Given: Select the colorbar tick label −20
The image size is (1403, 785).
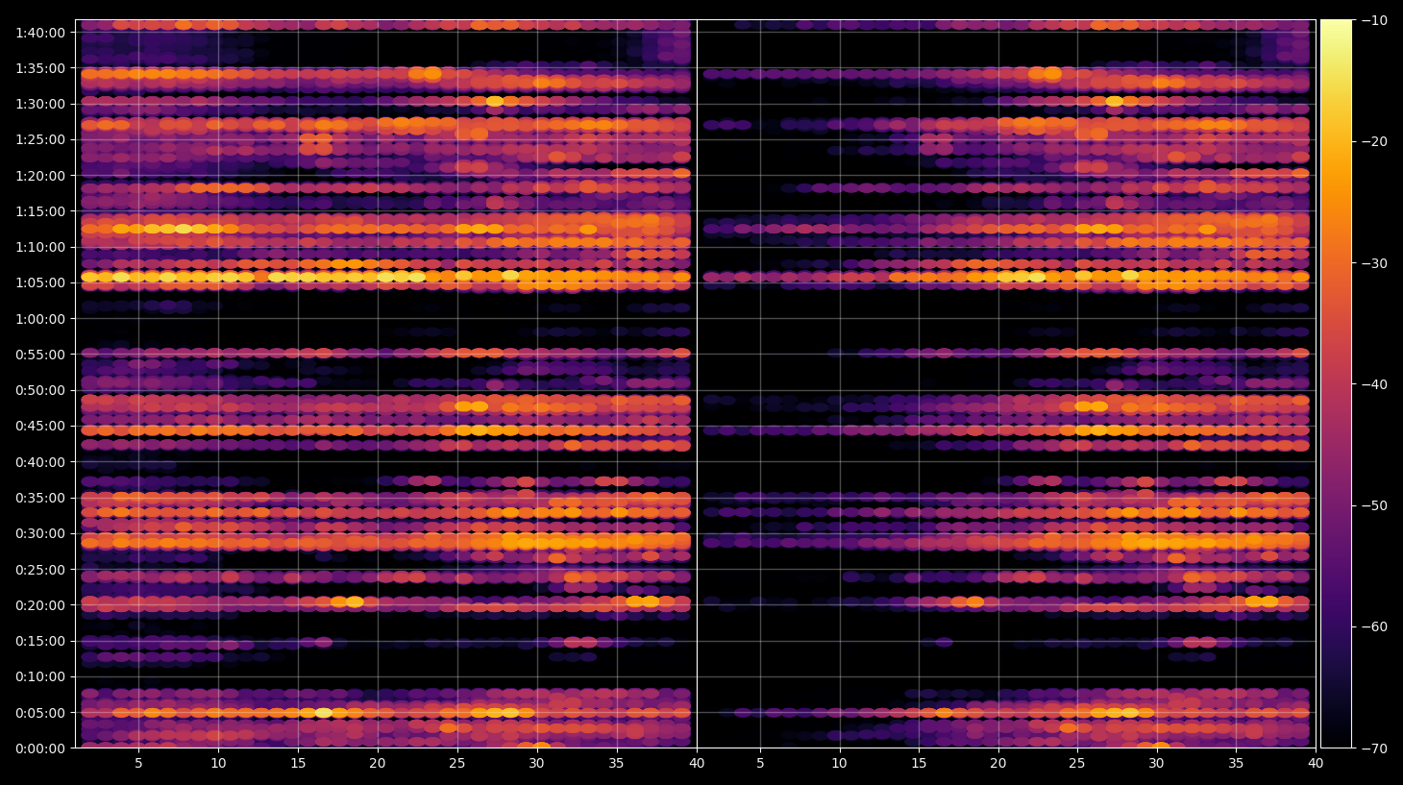Looking at the screenshot, I should point(1373,141).
